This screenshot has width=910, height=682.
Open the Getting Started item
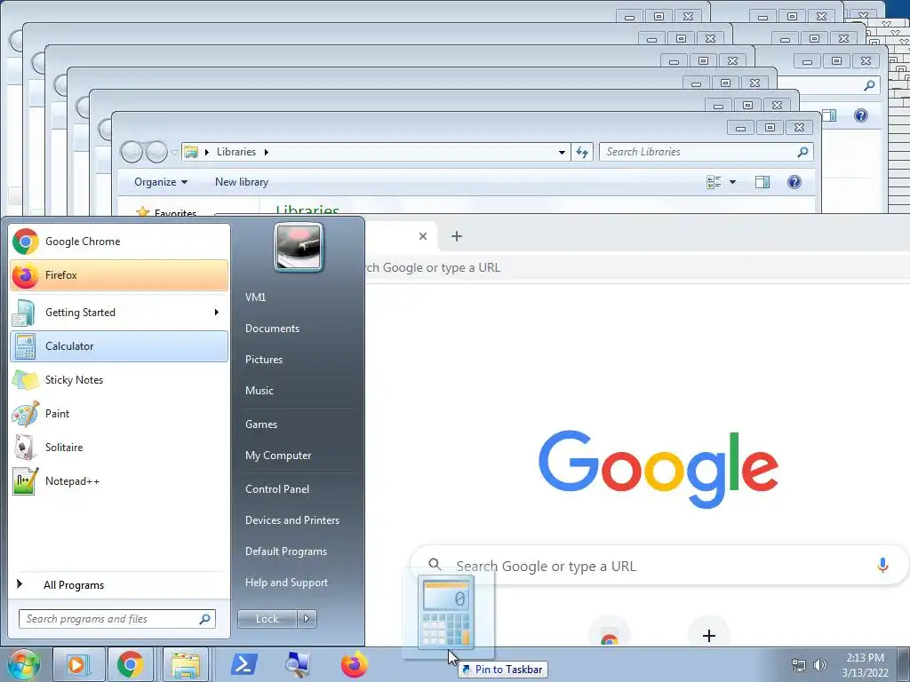[x=119, y=312]
